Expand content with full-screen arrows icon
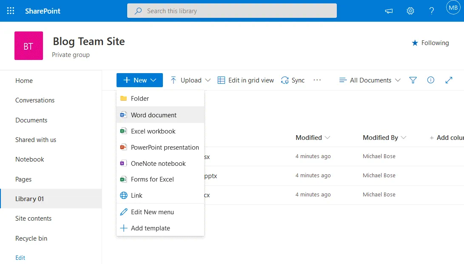The image size is (464, 264). (449, 80)
